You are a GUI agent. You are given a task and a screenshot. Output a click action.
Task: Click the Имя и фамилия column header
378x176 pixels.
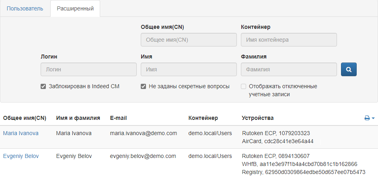pyautogui.click(x=78, y=118)
